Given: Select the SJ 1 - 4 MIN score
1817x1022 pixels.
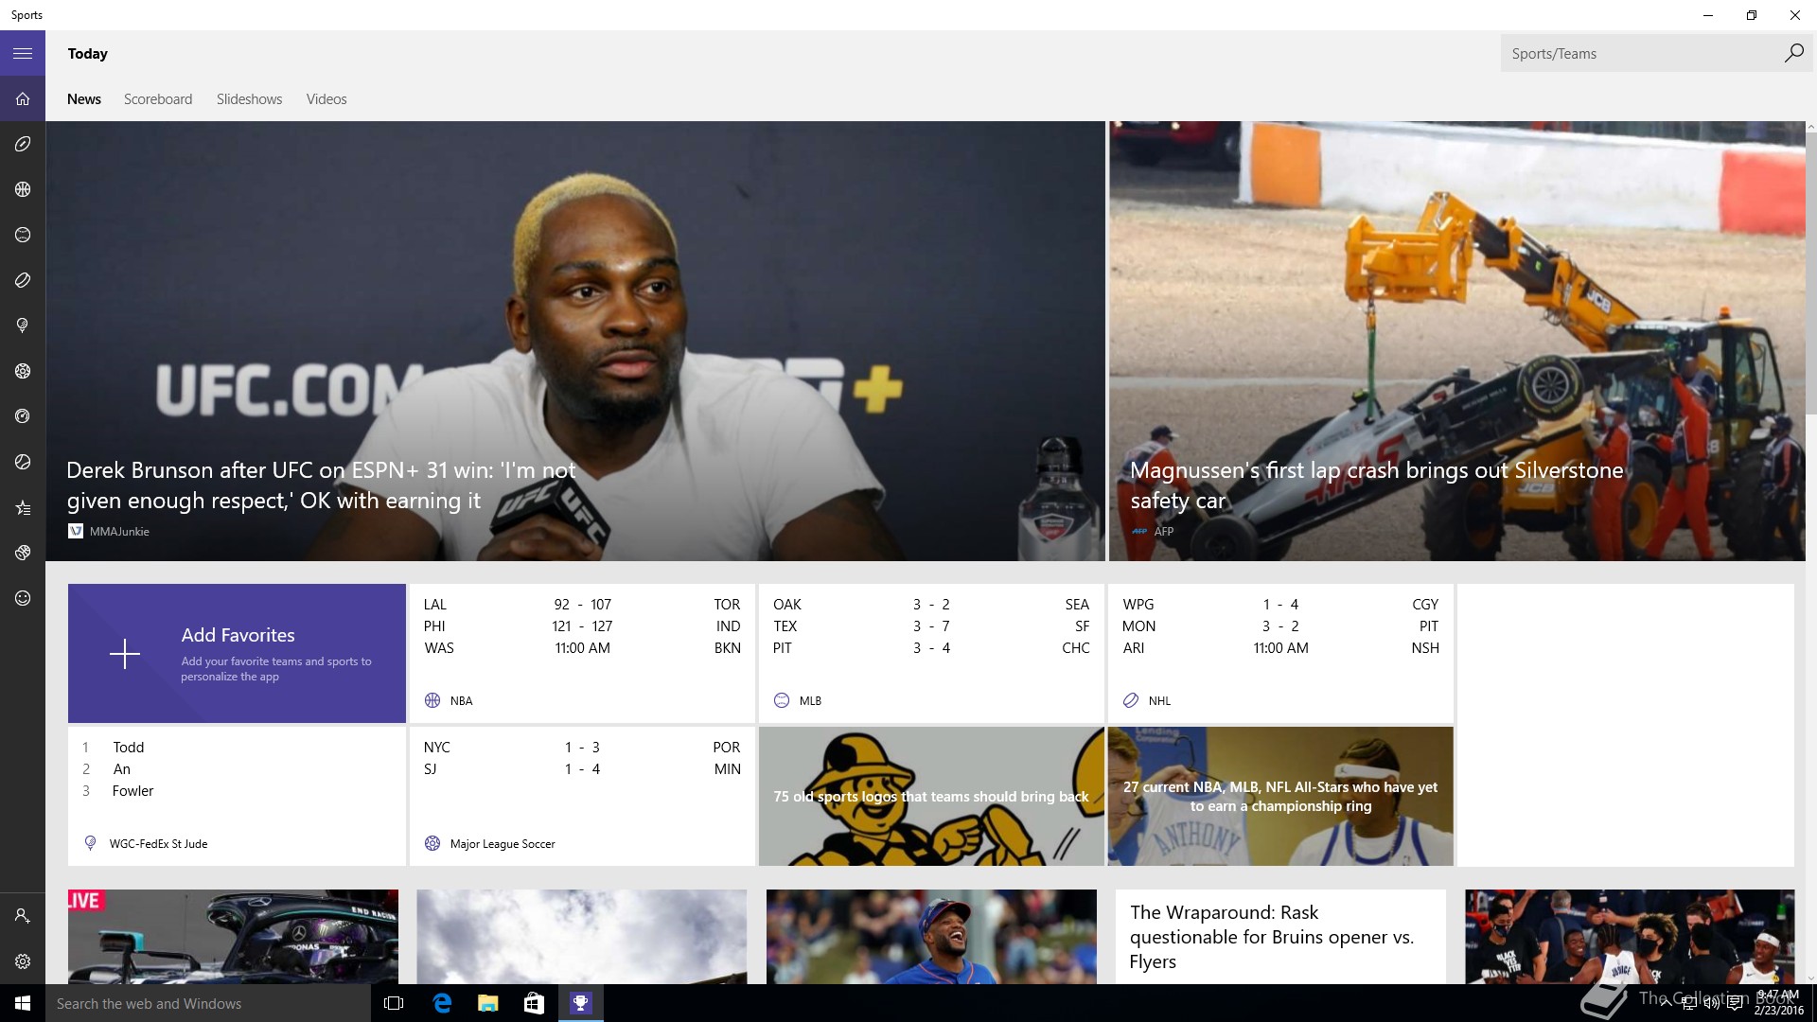Looking at the screenshot, I should tap(582, 768).
